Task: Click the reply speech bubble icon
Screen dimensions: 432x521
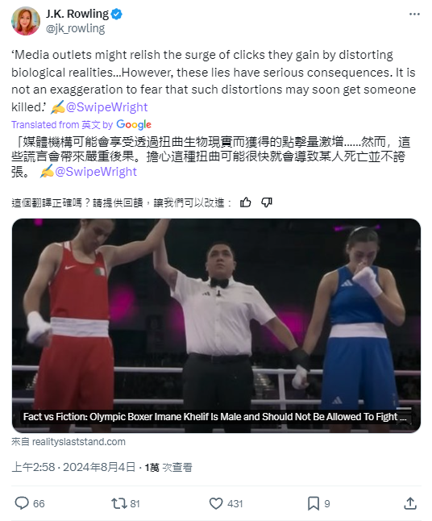Action: coord(22,503)
